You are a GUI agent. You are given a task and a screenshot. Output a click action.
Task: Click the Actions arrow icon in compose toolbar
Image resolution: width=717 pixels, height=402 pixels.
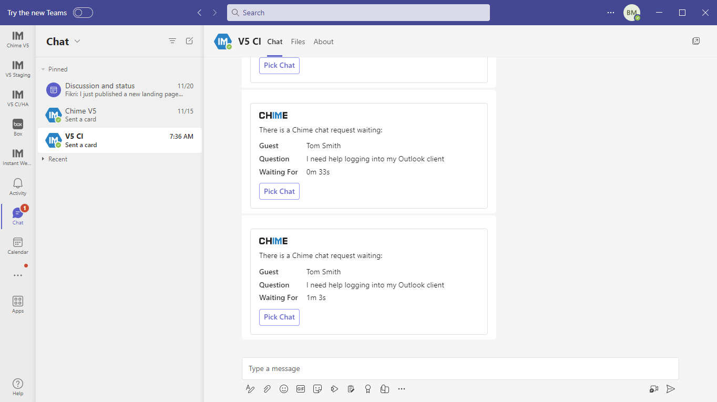pyautogui.click(x=334, y=389)
